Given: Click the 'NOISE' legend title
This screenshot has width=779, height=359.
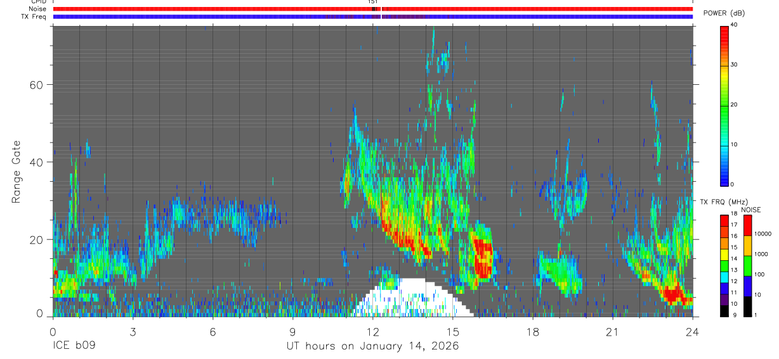Looking at the screenshot, I should [x=750, y=210].
